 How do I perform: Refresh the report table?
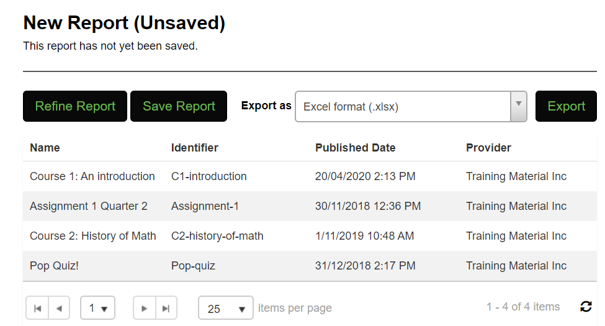pyautogui.click(x=586, y=307)
